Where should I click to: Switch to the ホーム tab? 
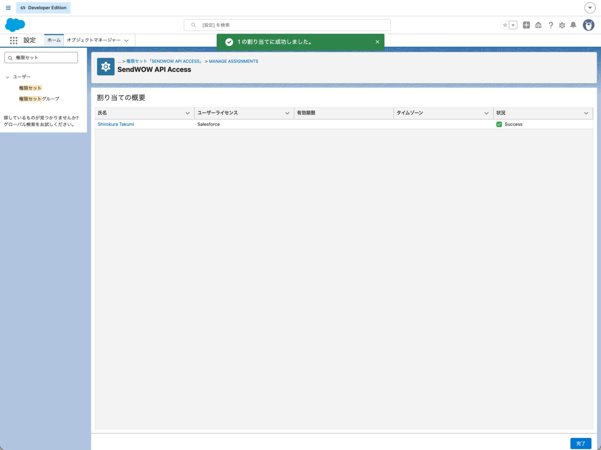(54, 40)
